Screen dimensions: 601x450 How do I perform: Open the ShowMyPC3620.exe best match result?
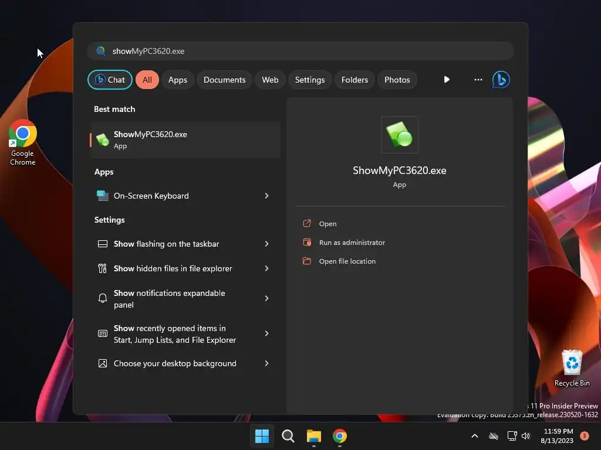[185, 139]
